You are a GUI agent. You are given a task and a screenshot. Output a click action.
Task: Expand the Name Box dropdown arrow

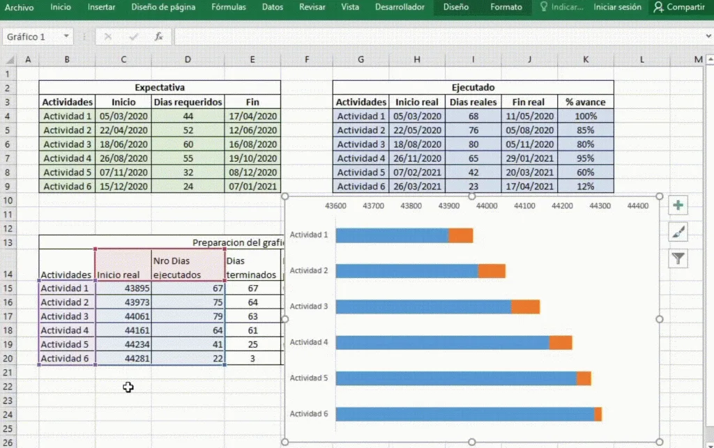coord(66,36)
